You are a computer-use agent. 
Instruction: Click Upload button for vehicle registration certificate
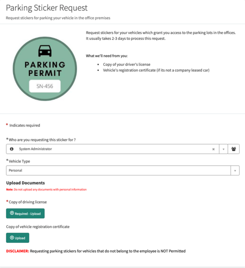18,238
